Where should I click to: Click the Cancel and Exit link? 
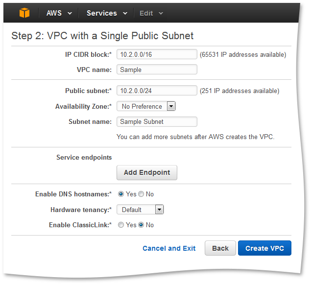pyautogui.click(x=169, y=248)
